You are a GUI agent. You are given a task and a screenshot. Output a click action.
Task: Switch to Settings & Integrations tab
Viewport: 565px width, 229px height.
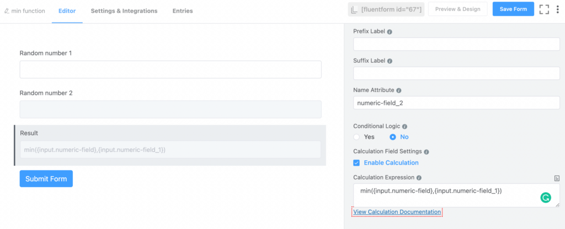coord(124,11)
